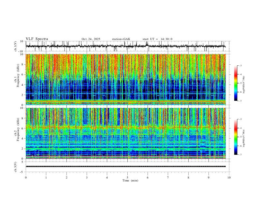258x199 pixels.
Task: Select the date text "Oct. 24, 2025"
Action: pos(91,39)
